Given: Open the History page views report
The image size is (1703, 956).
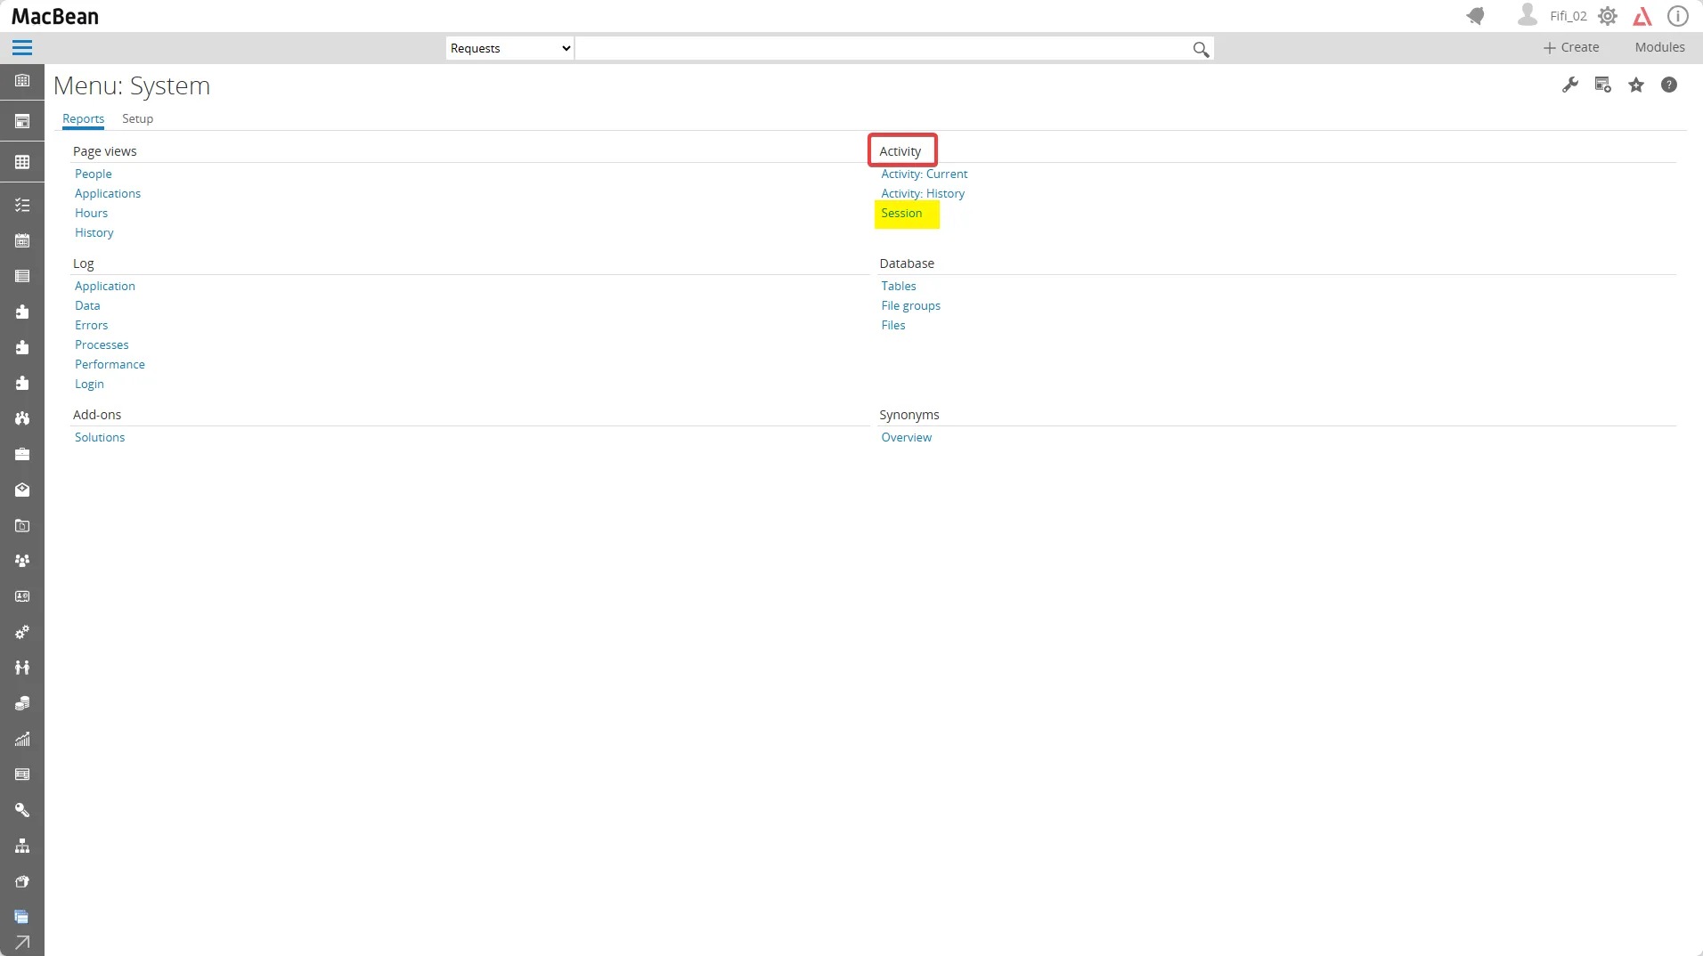Looking at the screenshot, I should click(94, 232).
